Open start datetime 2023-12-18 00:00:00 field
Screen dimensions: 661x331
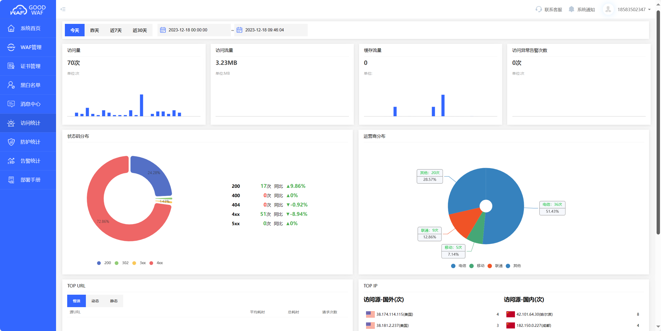click(188, 30)
